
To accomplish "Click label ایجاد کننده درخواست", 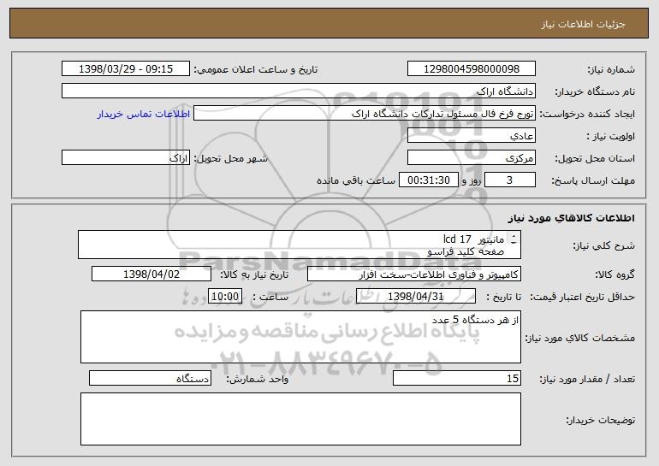I will pyautogui.click(x=587, y=114).
